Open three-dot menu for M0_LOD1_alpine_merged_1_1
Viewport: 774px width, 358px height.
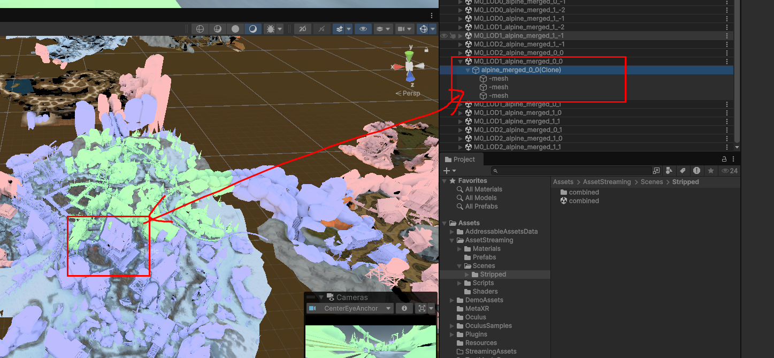726,121
